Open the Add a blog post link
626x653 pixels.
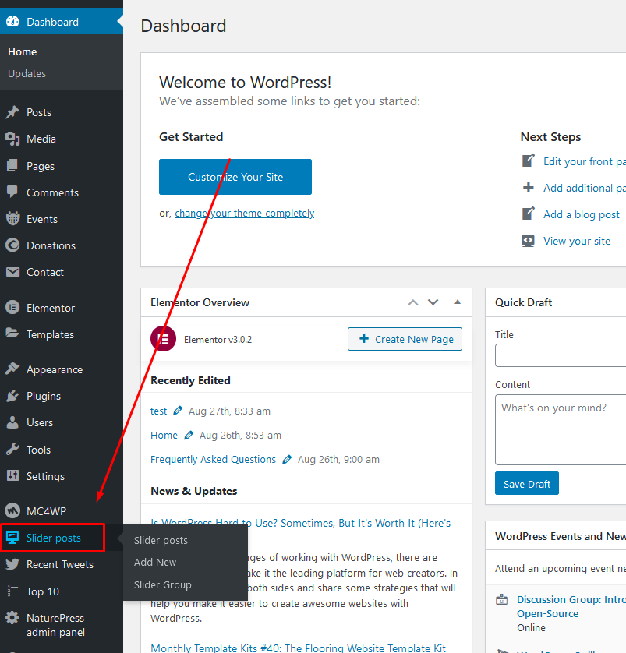tap(582, 214)
